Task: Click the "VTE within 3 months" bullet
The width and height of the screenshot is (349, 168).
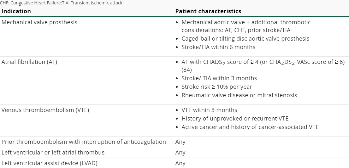Action: [209, 110]
